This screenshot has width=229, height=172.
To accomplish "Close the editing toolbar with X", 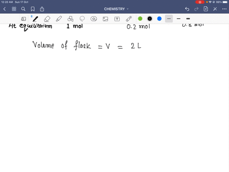I will click(x=215, y=9).
